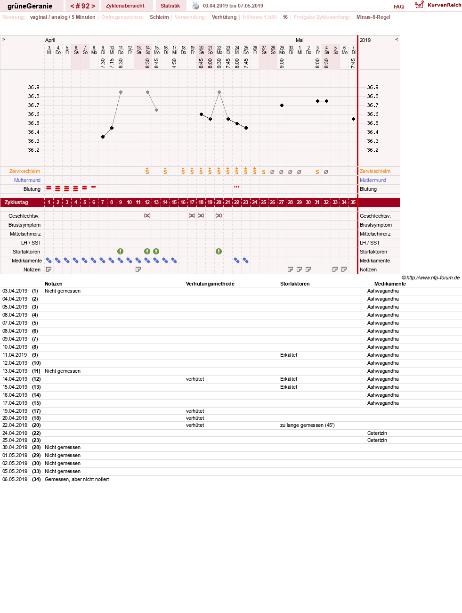The height and width of the screenshot is (613, 462).
Task: Select the 36.85 temperature point on April 11
Action: (121, 92)
